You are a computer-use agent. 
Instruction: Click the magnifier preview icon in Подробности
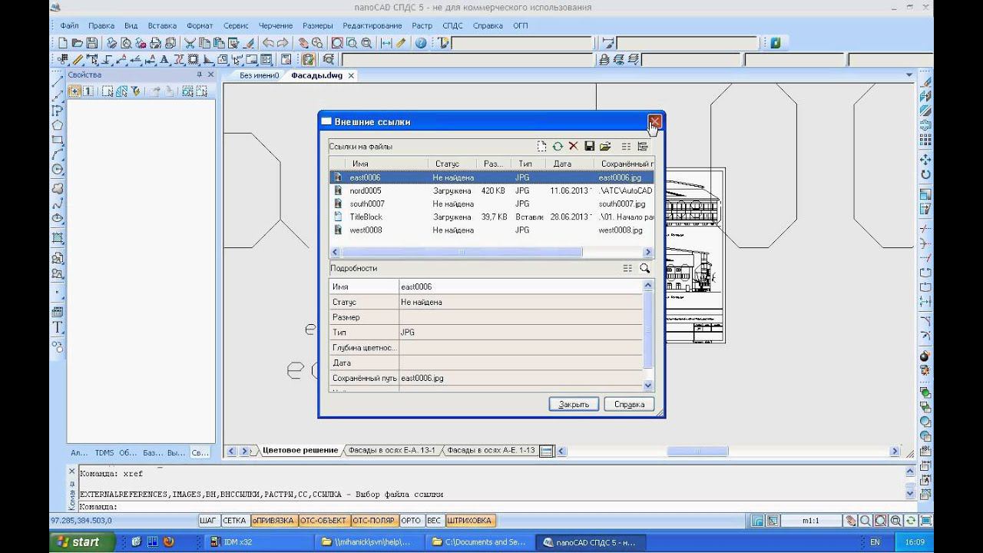644,268
